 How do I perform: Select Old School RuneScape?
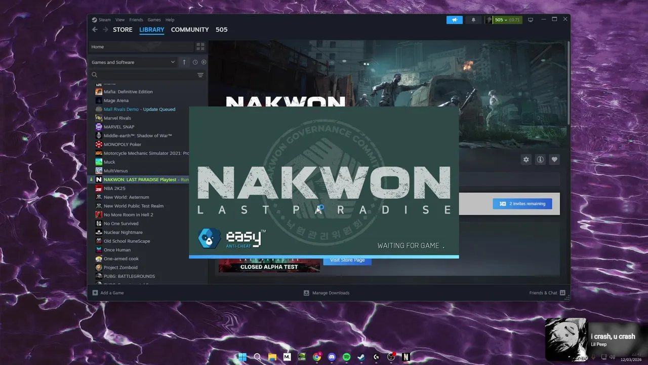click(x=127, y=241)
